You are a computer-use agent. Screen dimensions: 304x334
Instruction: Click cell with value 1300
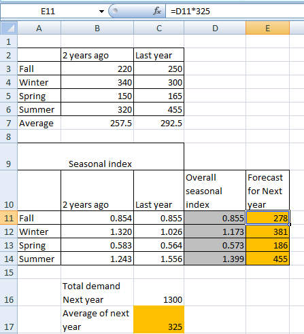tap(159, 293)
